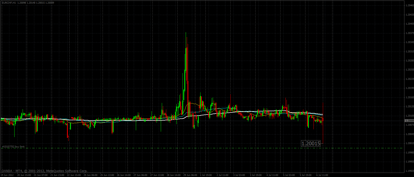Image resolution: width=414 pixels, height=177 pixels.
Task: Click the current price marker on price axis
Action: 409,121
